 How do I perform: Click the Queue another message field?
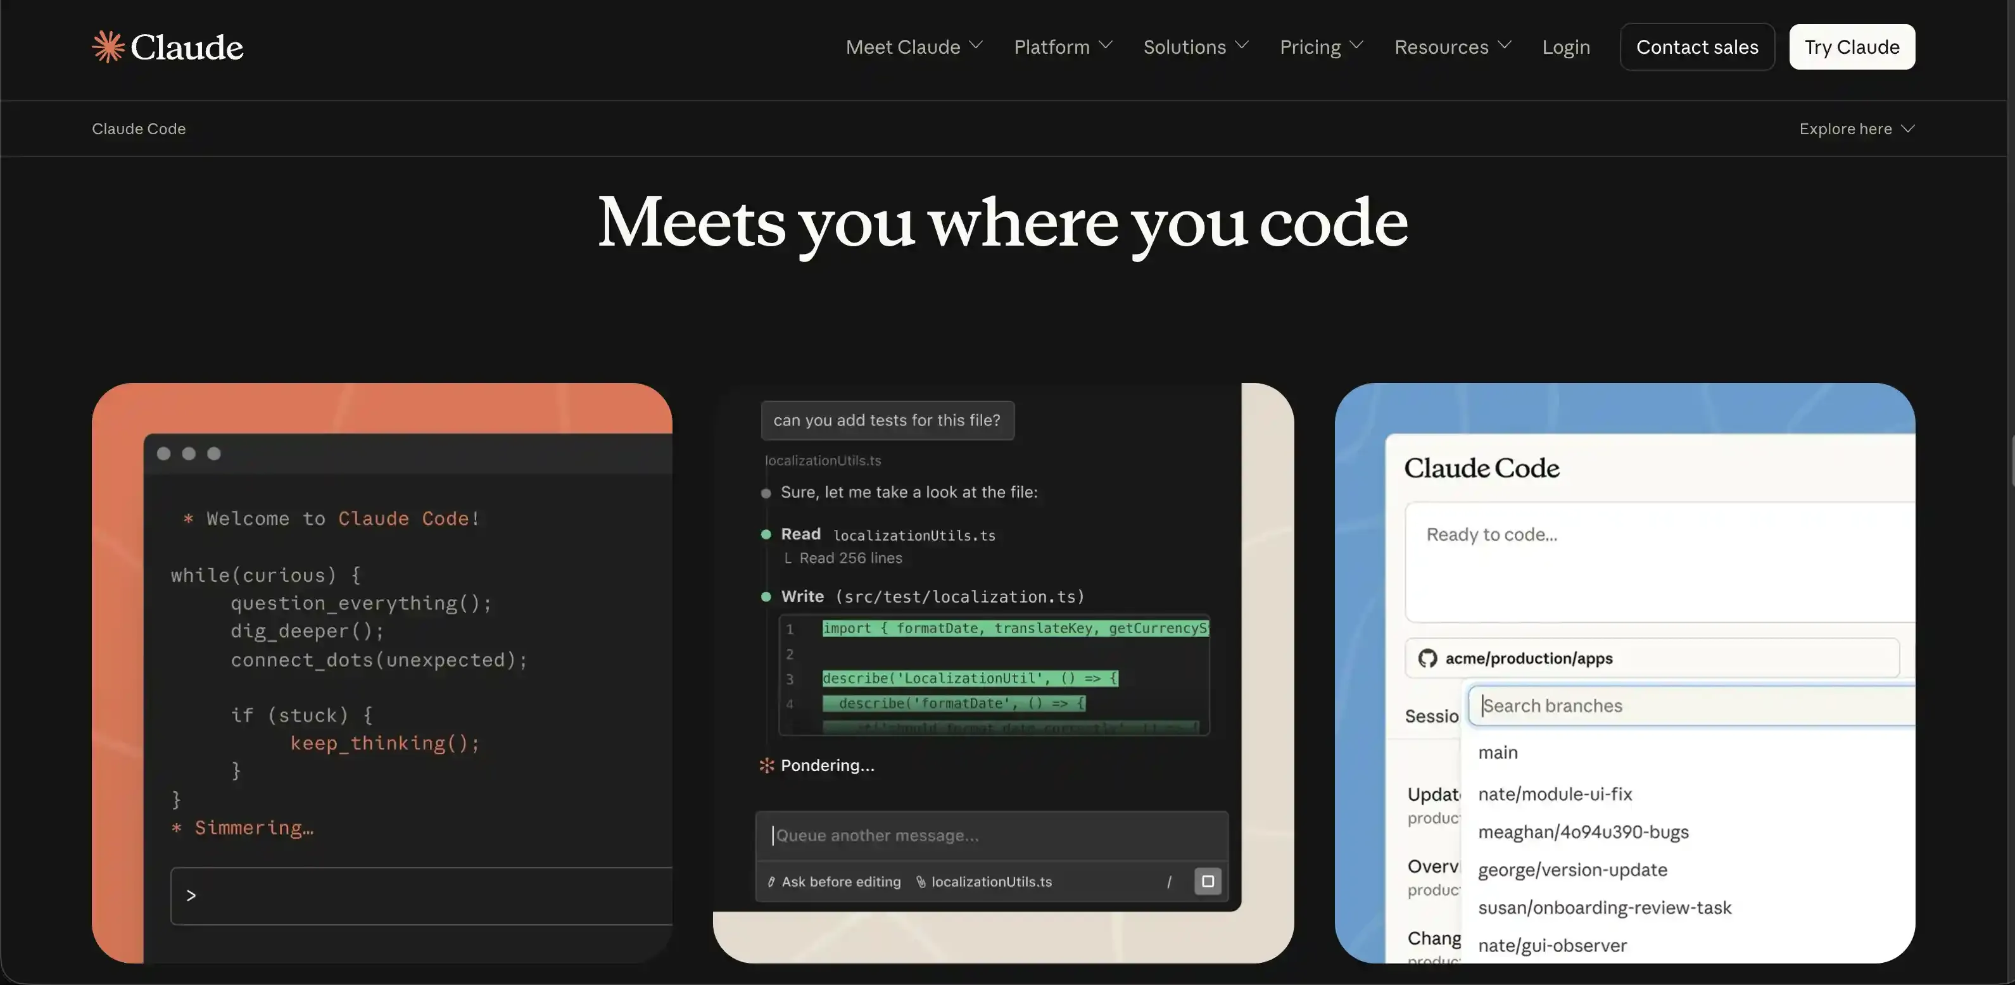992,836
